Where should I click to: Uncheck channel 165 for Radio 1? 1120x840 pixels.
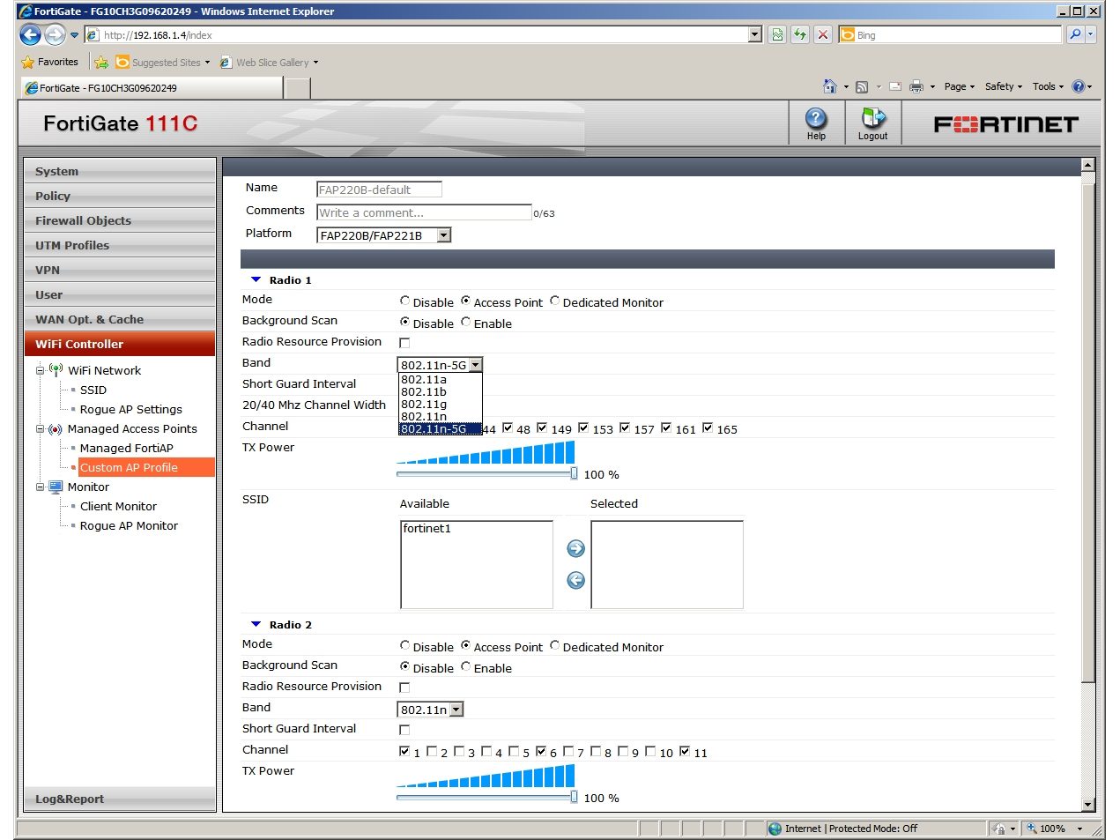[x=708, y=428]
